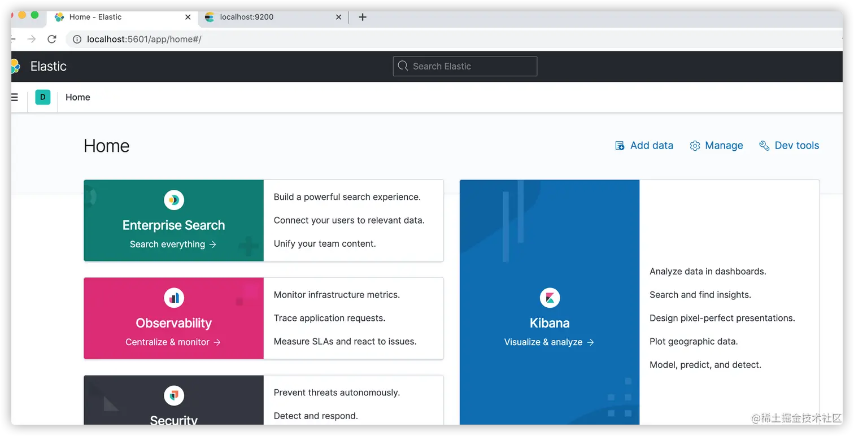Image resolution: width=854 pixels, height=436 pixels.
Task: Click the site info icon in address bar
Action: click(x=77, y=39)
